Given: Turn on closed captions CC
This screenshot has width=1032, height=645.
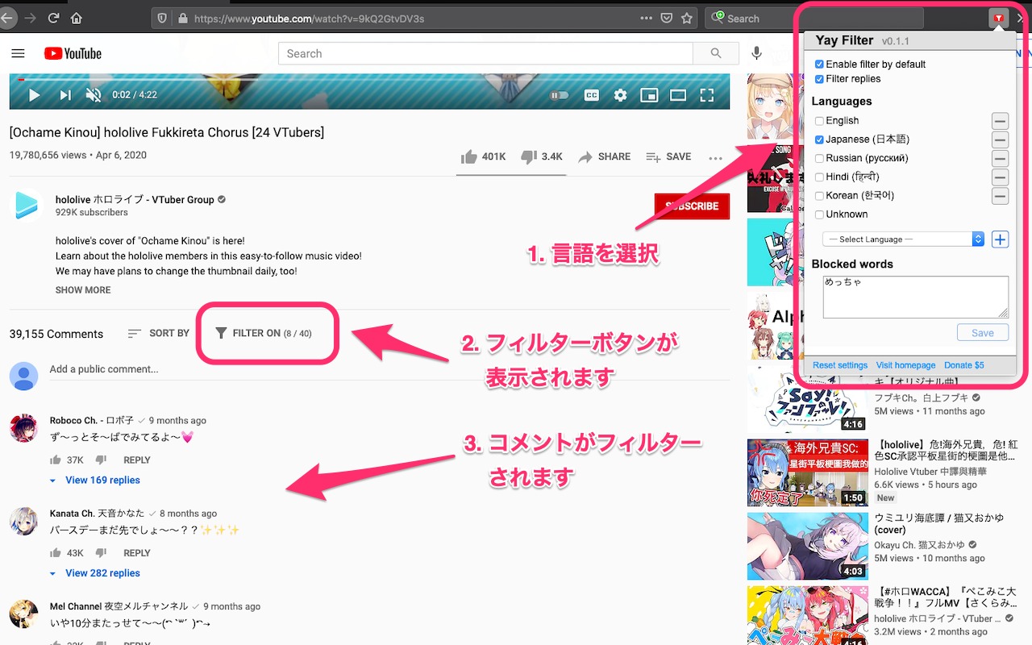Looking at the screenshot, I should tap(591, 95).
